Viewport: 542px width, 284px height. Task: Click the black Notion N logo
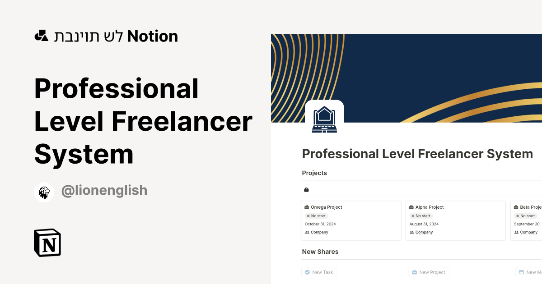pyautogui.click(x=47, y=243)
